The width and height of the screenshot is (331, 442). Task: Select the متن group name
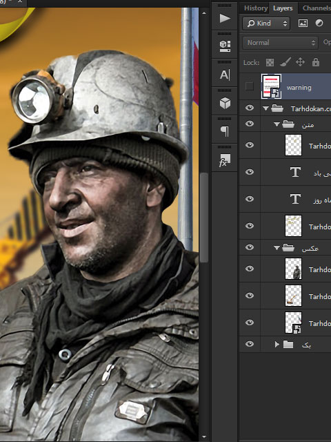(x=308, y=124)
